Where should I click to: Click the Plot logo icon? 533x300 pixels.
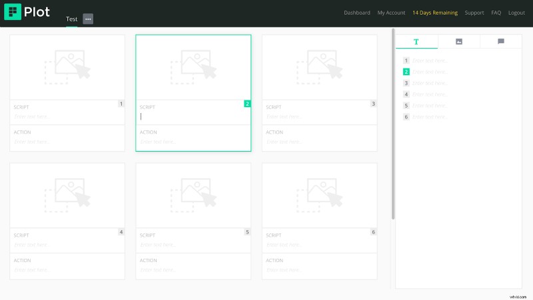tap(13, 12)
